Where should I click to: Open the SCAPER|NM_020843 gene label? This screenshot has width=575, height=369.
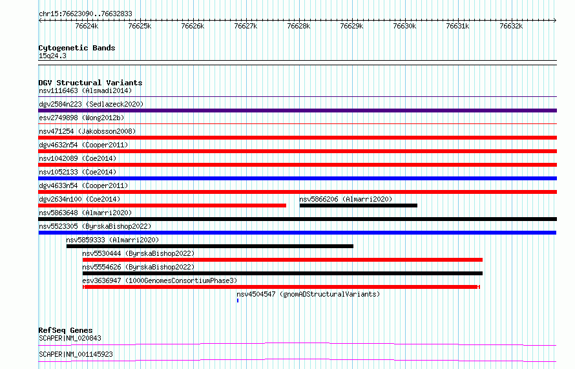tap(70, 338)
